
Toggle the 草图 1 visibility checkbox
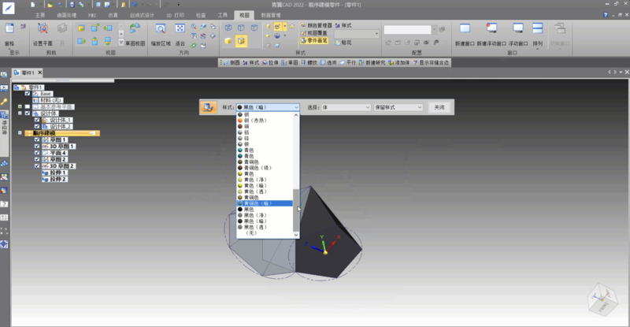click(37, 139)
